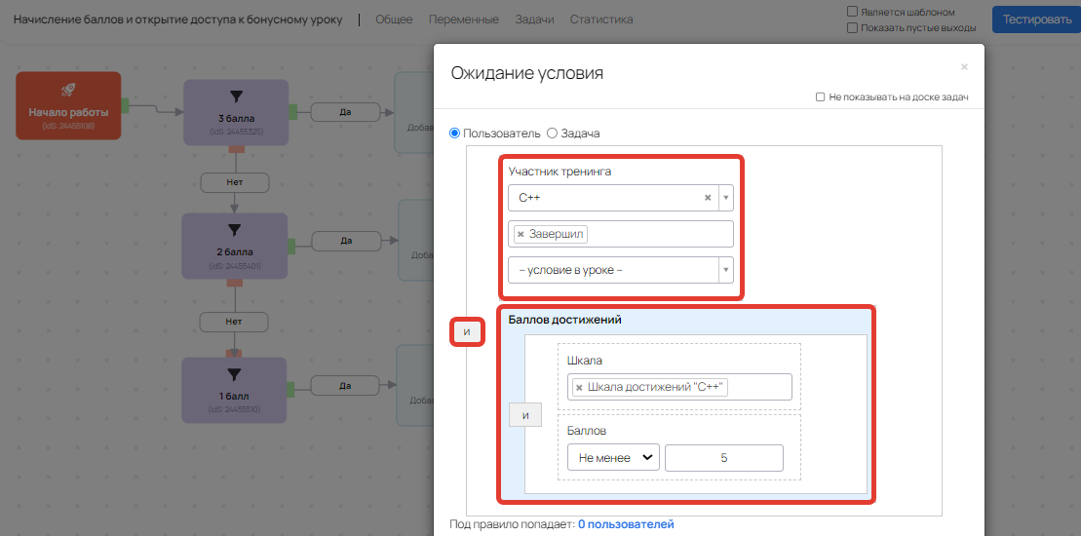Close the Ожидание условия dialog
Image resolution: width=1081 pixels, height=536 pixels.
coord(964,67)
